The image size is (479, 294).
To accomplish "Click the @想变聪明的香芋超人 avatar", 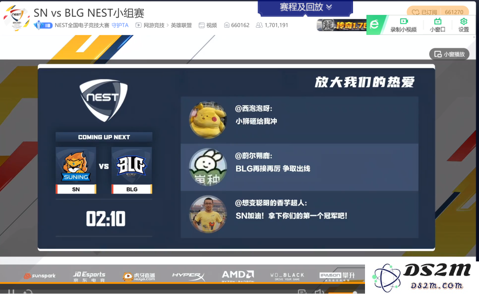I will tap(208, 215).
